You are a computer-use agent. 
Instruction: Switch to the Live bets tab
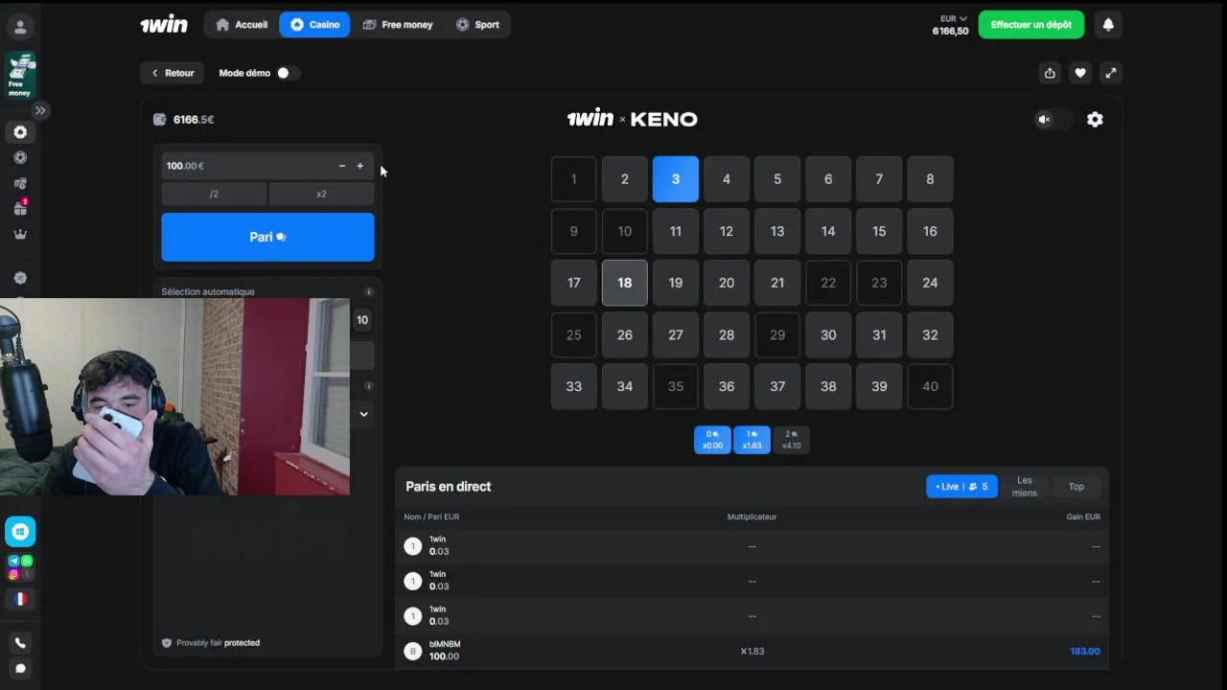point(962,487)
